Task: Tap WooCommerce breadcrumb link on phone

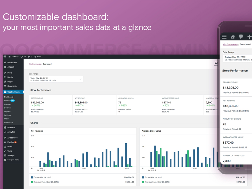Action: [230, 44]
